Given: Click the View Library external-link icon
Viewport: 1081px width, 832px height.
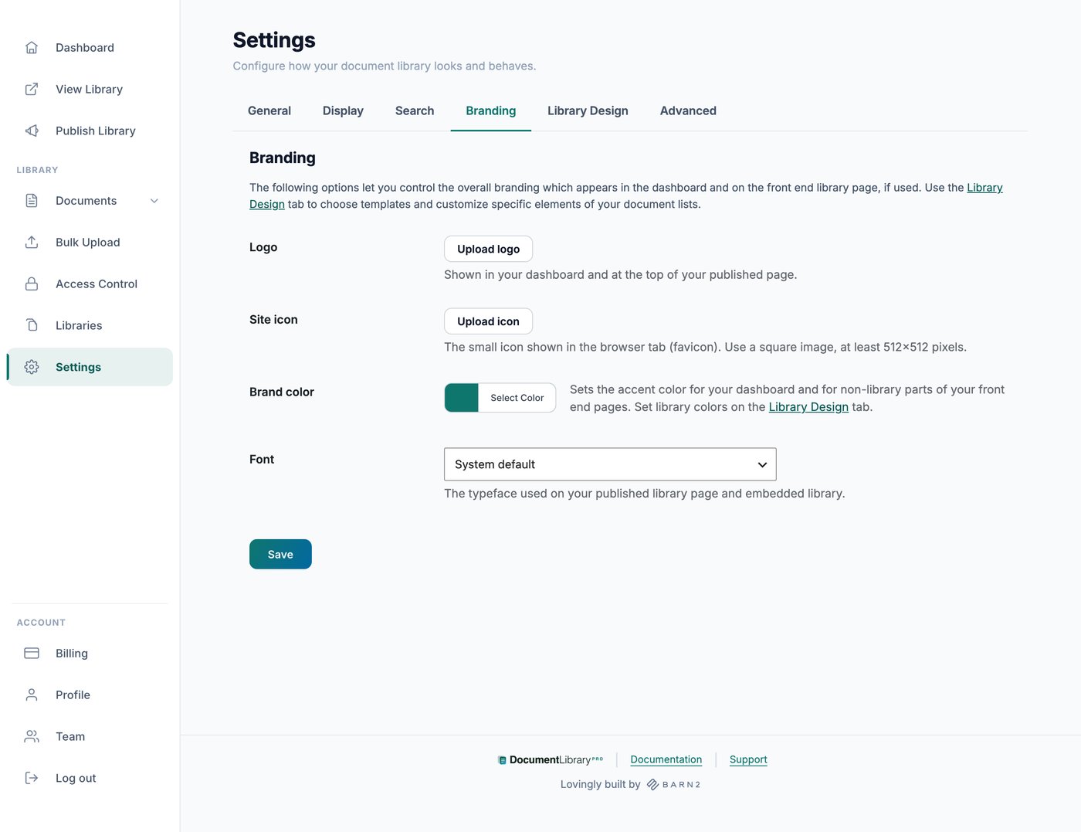Looking at the screenshot, I should pyautogui.click(x=32, y=90).
